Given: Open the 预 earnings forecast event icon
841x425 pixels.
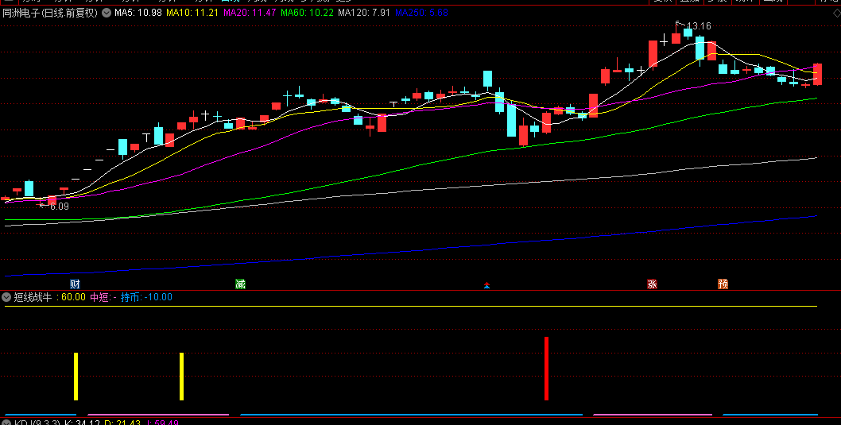Looking at the screenshot, I should click(723, 284).
